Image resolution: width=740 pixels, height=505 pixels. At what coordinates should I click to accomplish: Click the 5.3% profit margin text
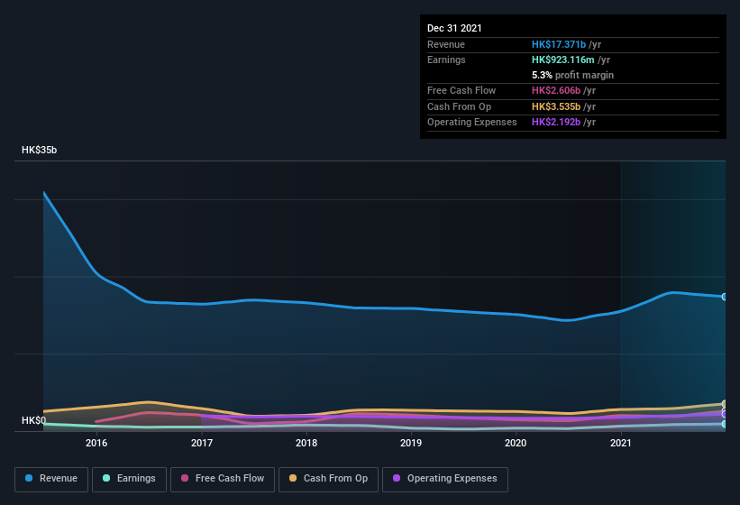(x=573, y=75)
